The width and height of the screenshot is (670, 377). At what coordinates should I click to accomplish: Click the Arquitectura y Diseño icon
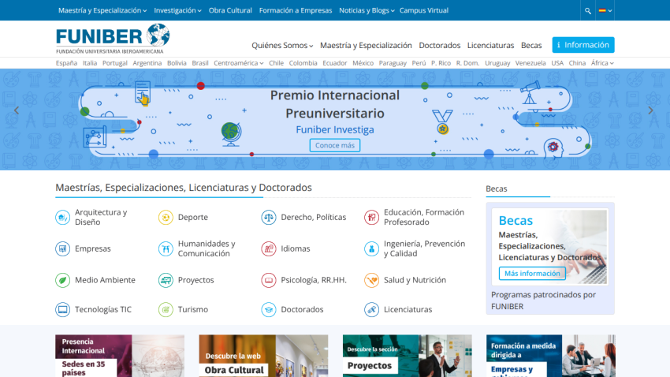tap(63, 217)
